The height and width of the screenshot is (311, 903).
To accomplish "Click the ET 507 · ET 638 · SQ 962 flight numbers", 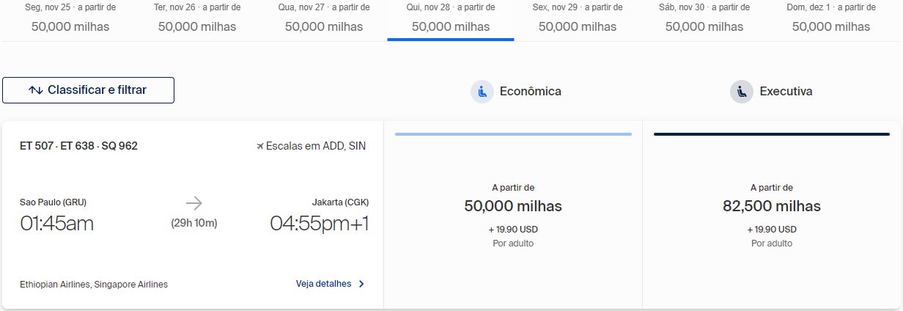I will [x=78, y=146].
